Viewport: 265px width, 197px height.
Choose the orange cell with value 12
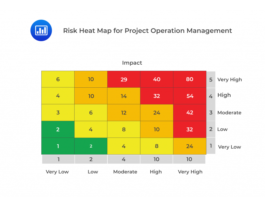[x=124, y=113]
